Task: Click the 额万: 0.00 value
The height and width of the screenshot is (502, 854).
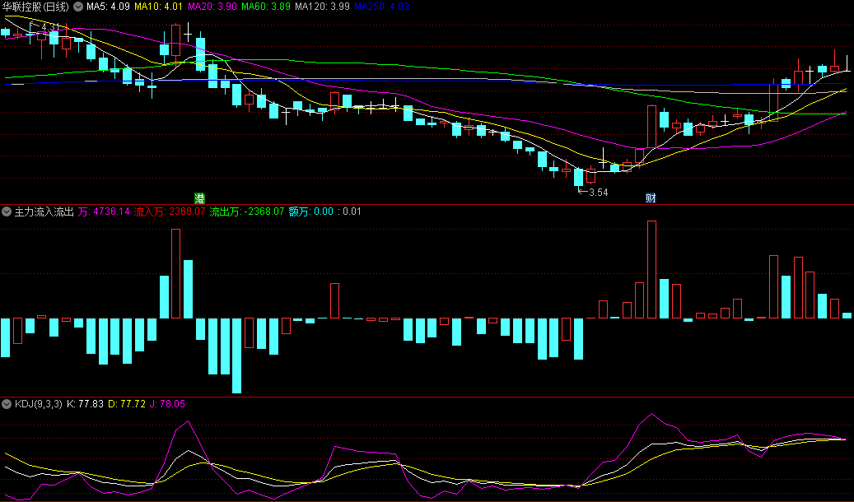Action: point(311,211)
